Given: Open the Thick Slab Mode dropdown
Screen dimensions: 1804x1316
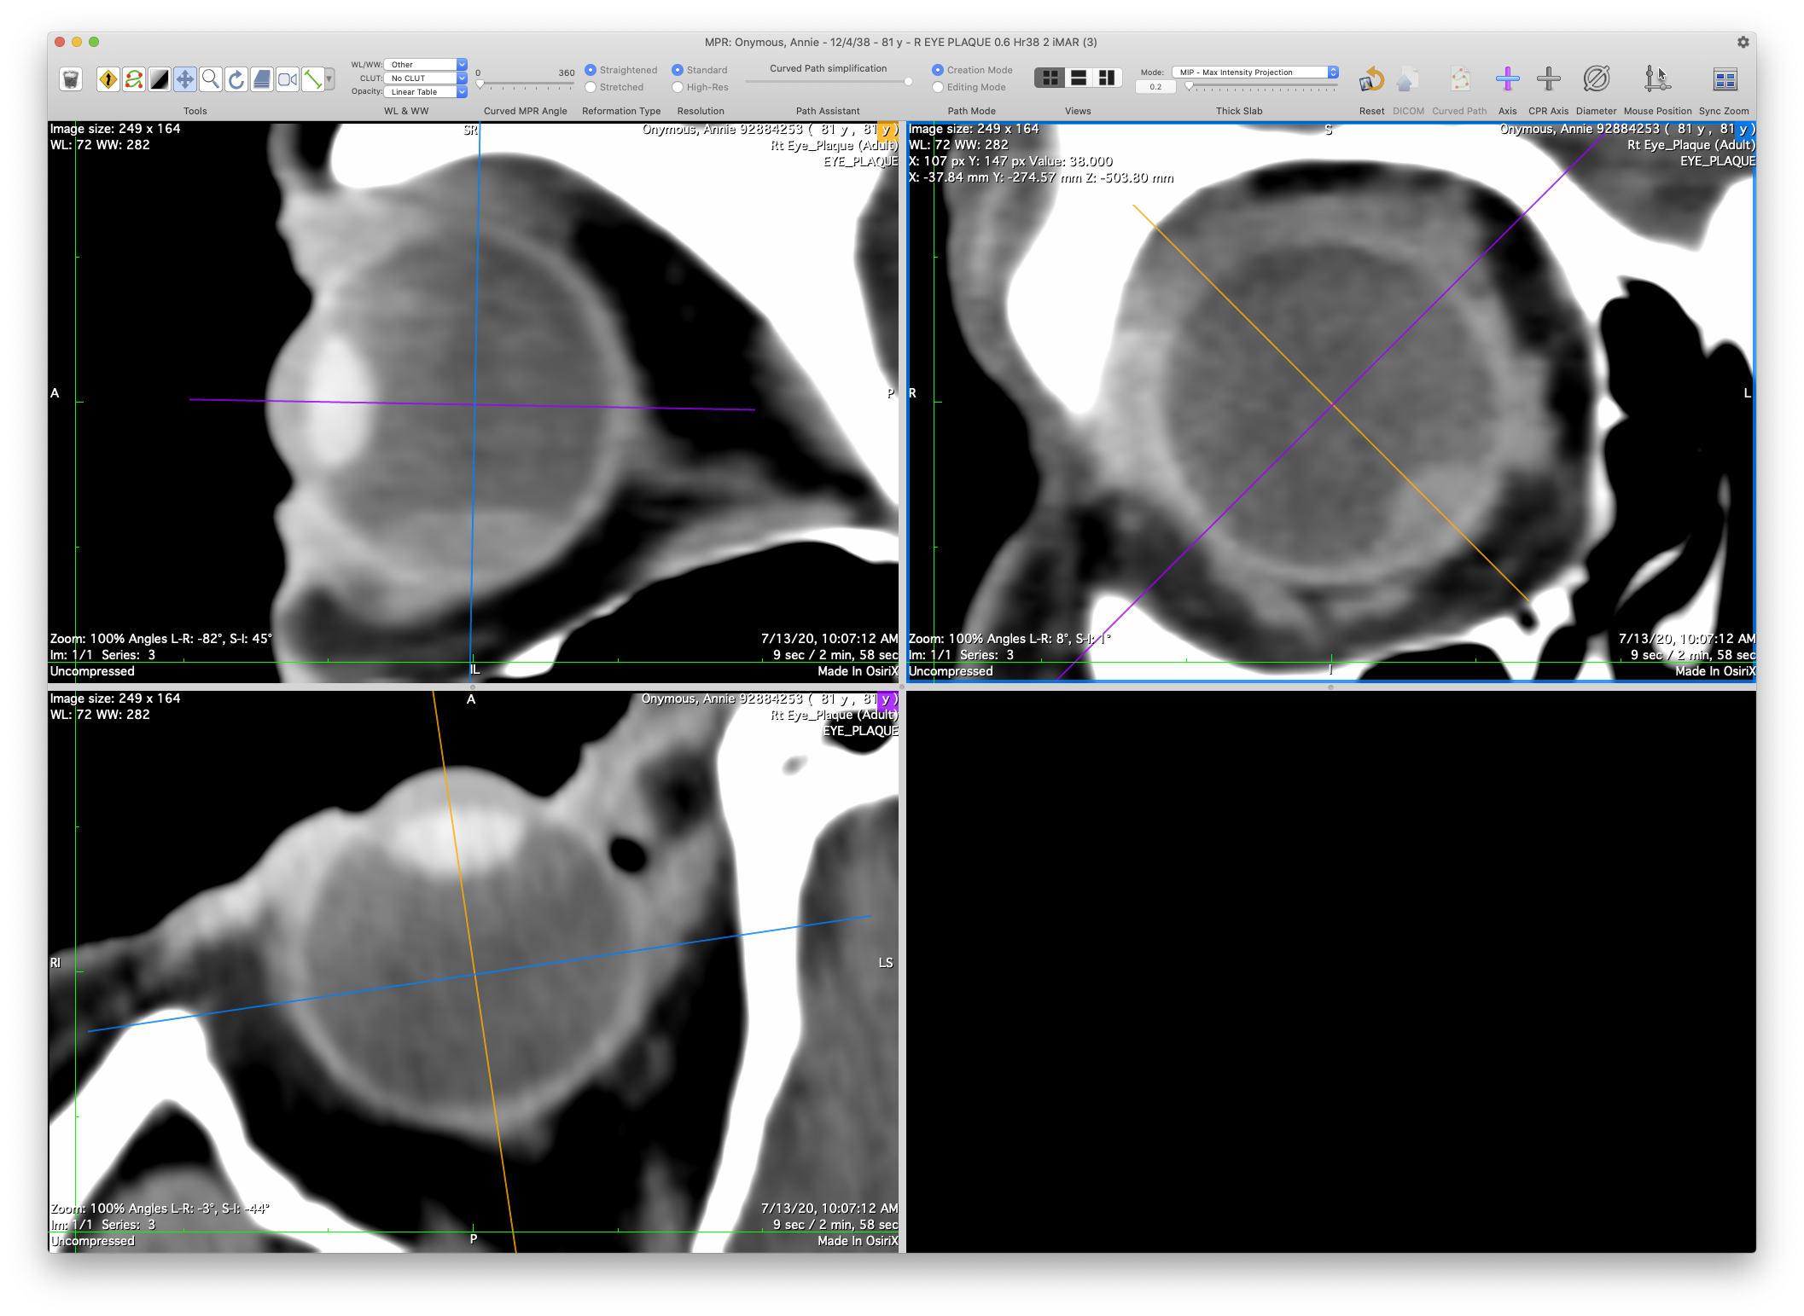Looking at the screenshot, I should pyautogui.click(x=1254, y=72).
